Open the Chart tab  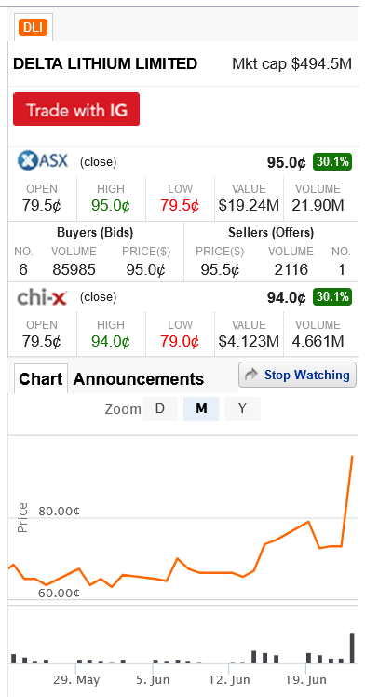tap(41, 379)
